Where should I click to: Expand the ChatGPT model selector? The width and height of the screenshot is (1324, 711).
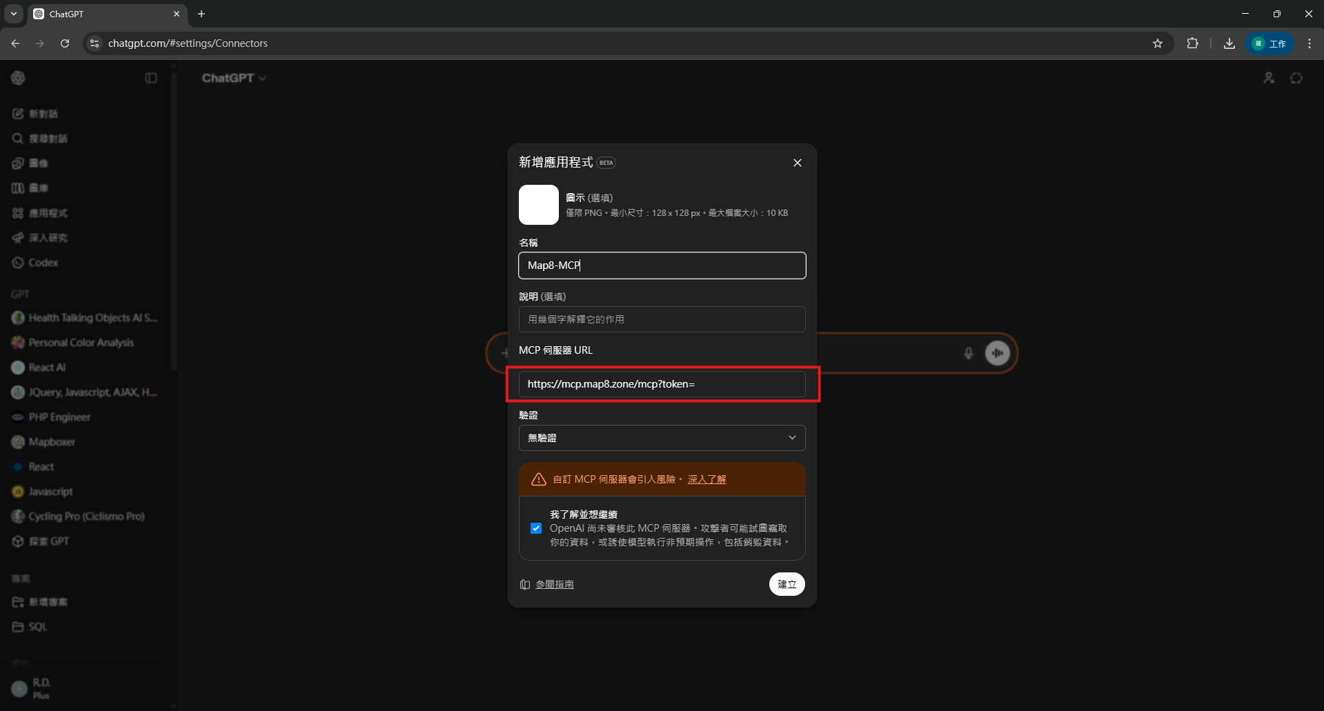tap(234, 78)
